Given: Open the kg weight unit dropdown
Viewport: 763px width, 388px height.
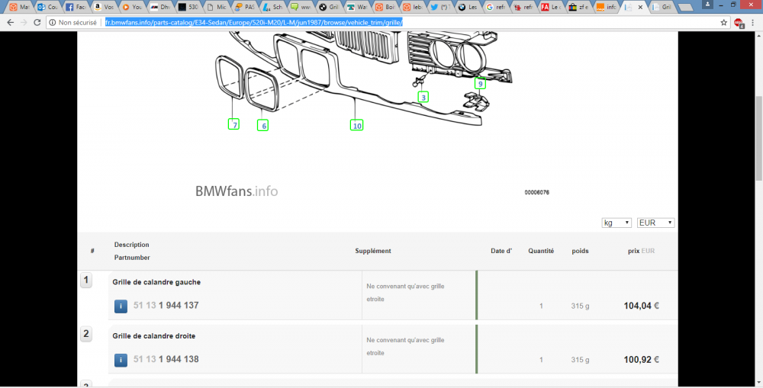Looking at the screenshot, I should pos(617,223).
